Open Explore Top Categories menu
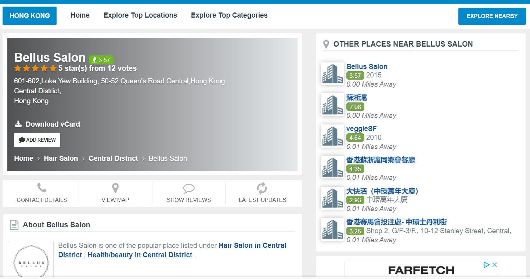530x279 pixels. (229, 15)
